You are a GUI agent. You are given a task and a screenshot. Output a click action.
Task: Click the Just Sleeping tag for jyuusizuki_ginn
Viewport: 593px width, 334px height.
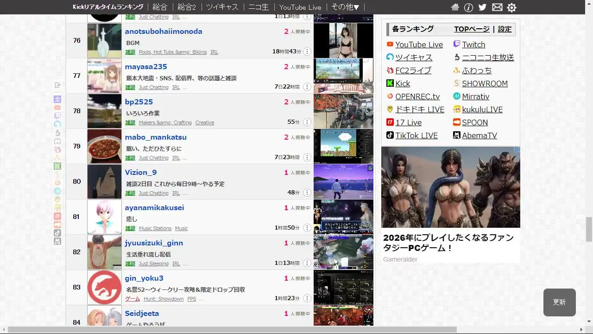coord(154,263)
